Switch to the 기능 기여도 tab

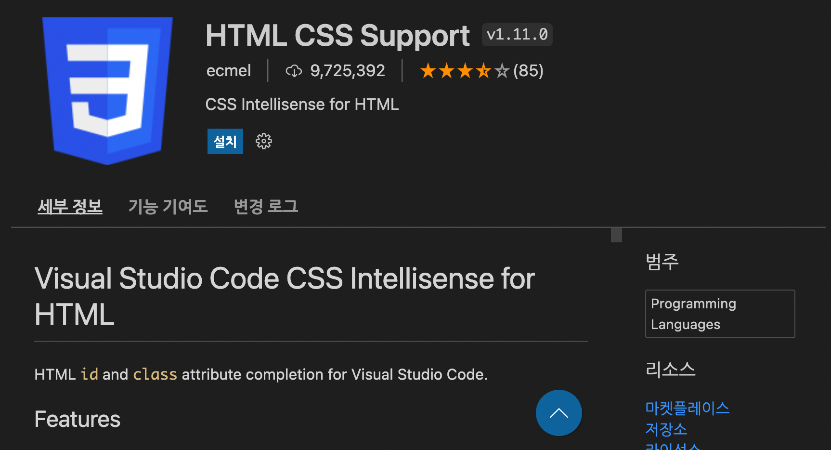(168, 206)
